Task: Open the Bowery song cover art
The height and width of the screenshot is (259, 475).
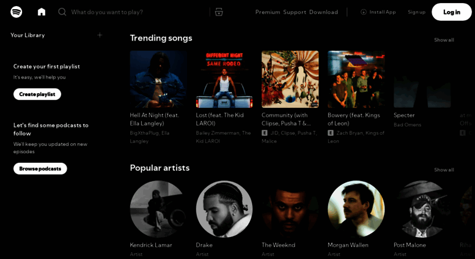Action: [x=356, y=79]
